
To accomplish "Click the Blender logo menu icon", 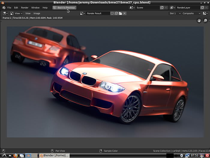I will coord(4,8).
